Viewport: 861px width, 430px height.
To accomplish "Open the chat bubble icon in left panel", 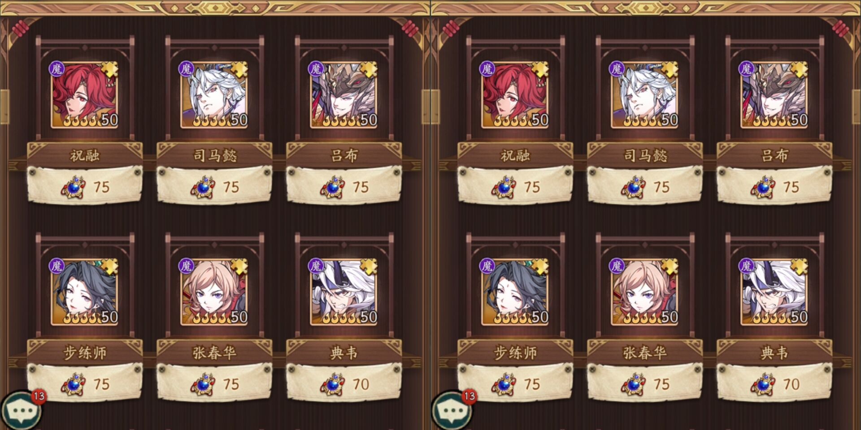I will click(x=21, y=411).
